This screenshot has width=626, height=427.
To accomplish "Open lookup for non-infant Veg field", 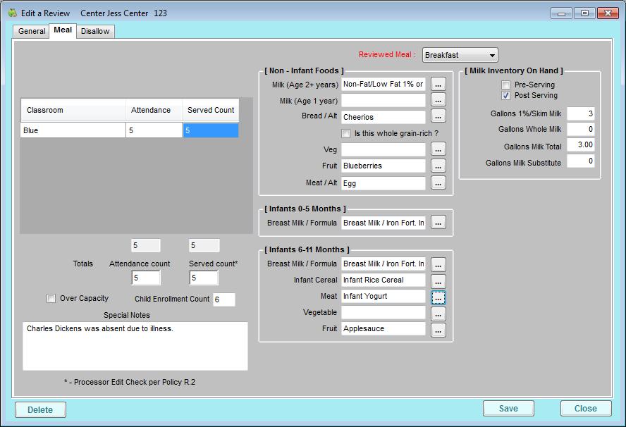I will coord(438,149).
